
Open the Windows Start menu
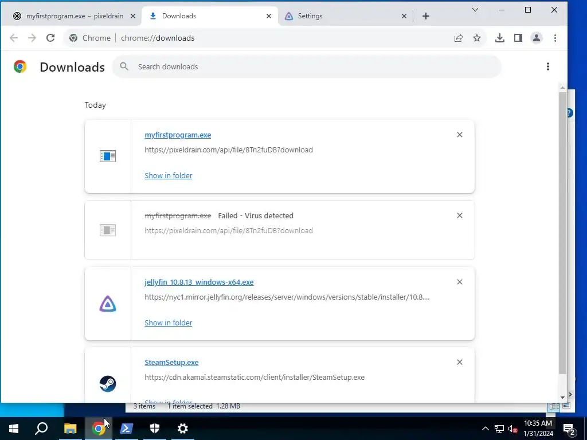pyautogui.click(x=14, y=429)
